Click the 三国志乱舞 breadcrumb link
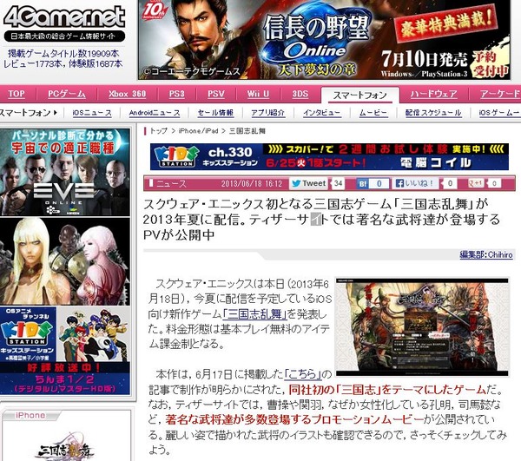Screen dimensions: 521x461 (247, 131)
